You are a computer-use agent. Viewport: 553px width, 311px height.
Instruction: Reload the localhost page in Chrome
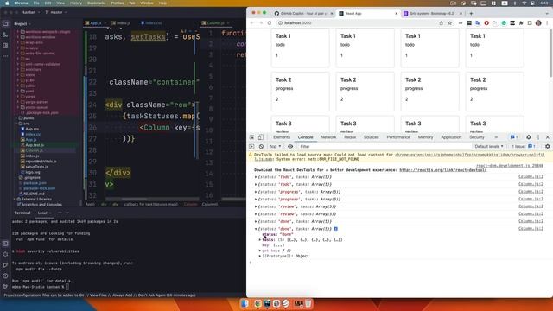tap(270, 23)
